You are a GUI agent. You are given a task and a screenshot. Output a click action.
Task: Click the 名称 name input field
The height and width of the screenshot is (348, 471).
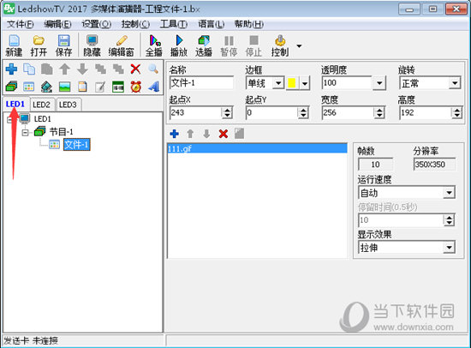coord(201,82)
